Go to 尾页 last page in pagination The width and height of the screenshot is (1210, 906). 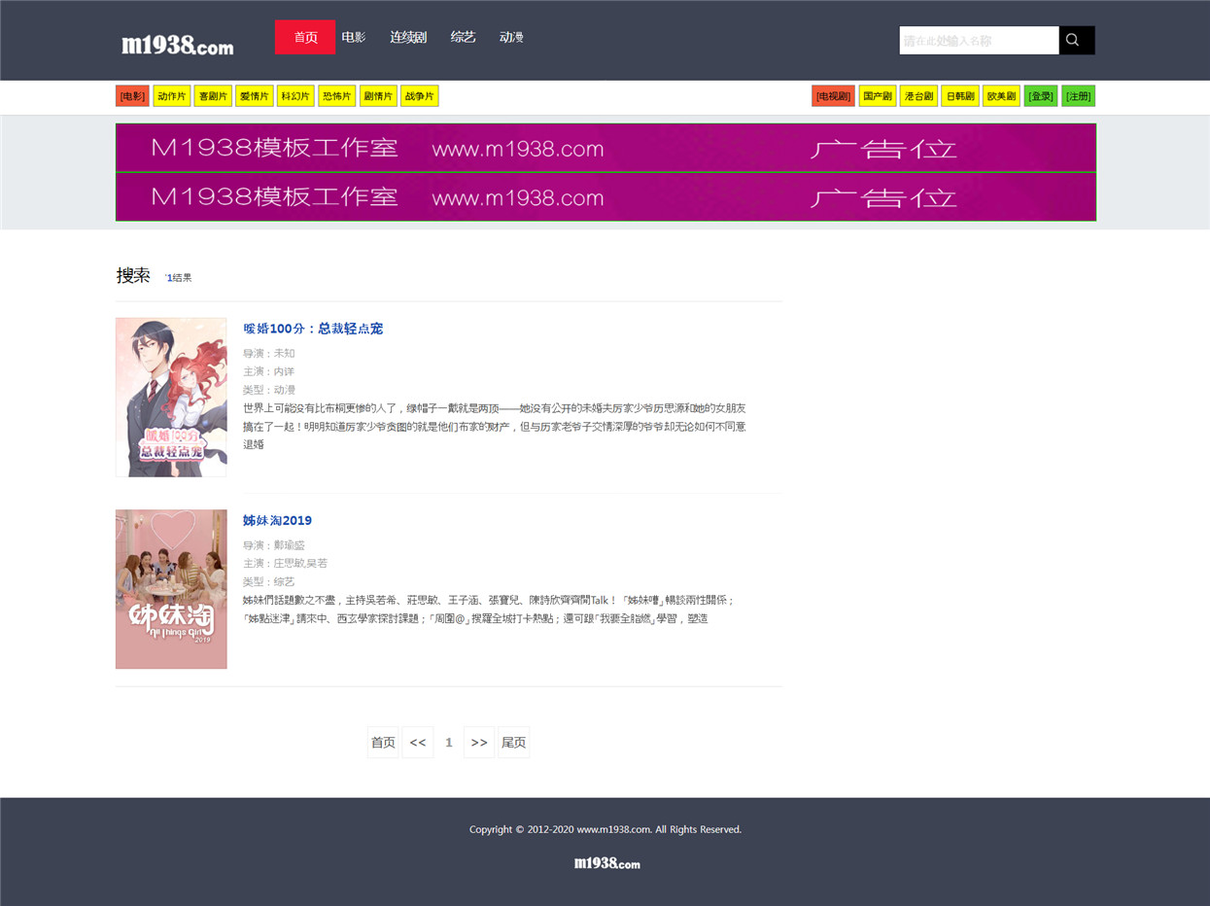tap(513, 743)
